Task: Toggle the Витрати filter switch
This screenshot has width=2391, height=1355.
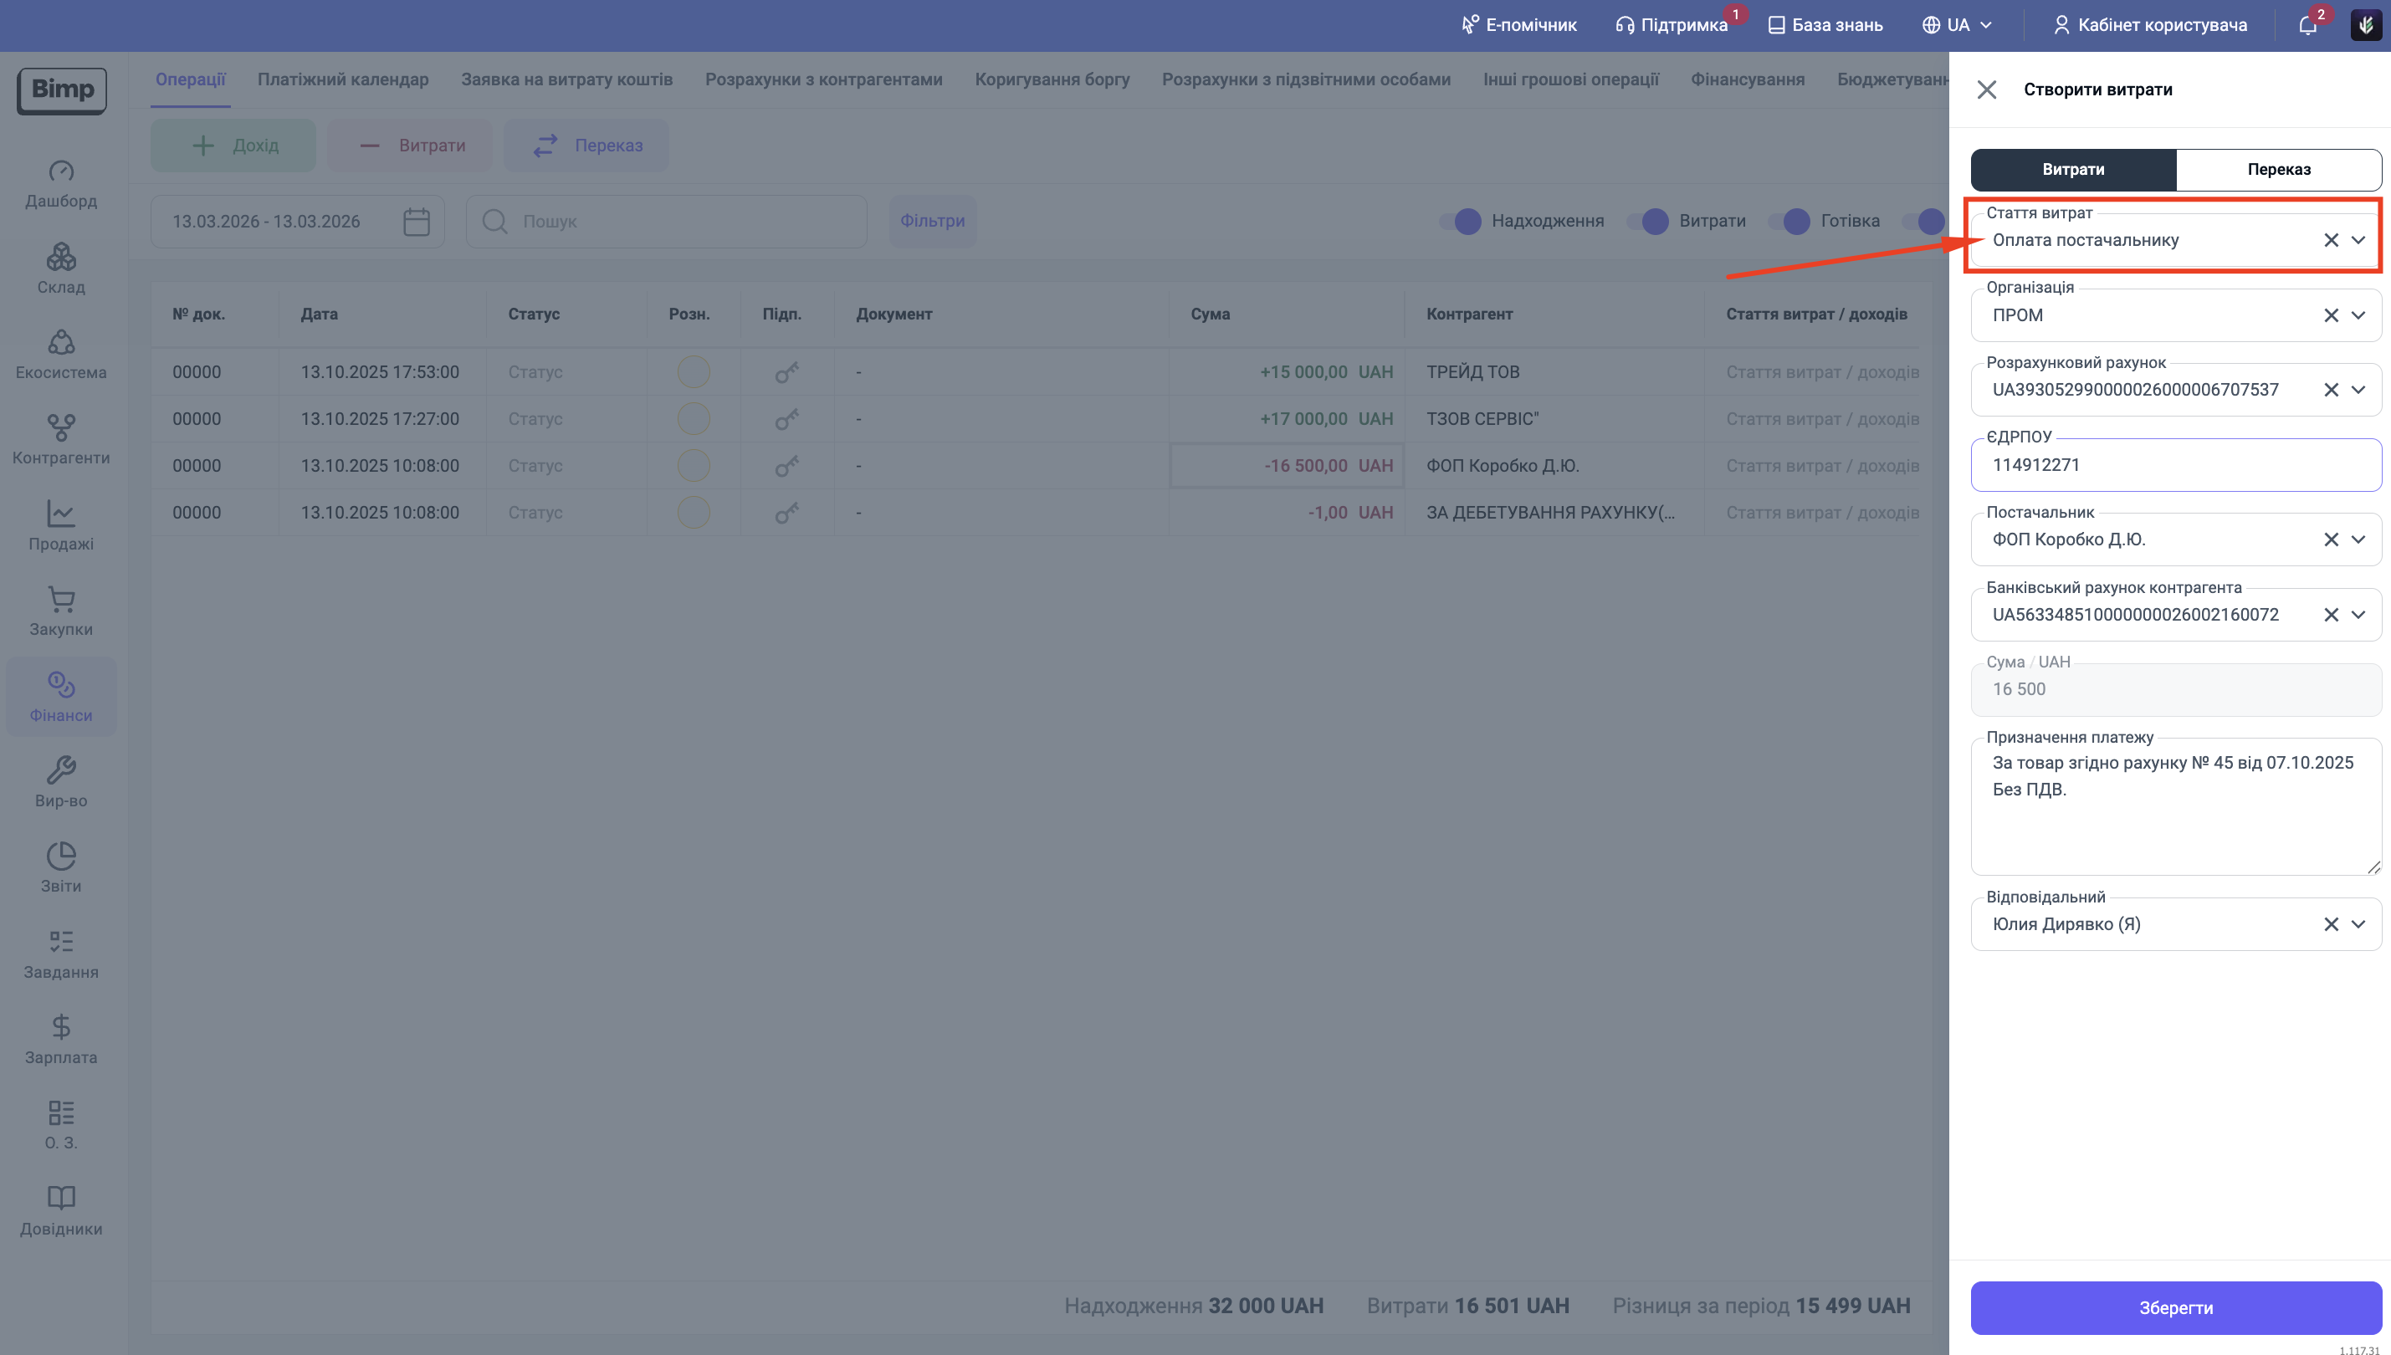Action: pos(1648,222)
